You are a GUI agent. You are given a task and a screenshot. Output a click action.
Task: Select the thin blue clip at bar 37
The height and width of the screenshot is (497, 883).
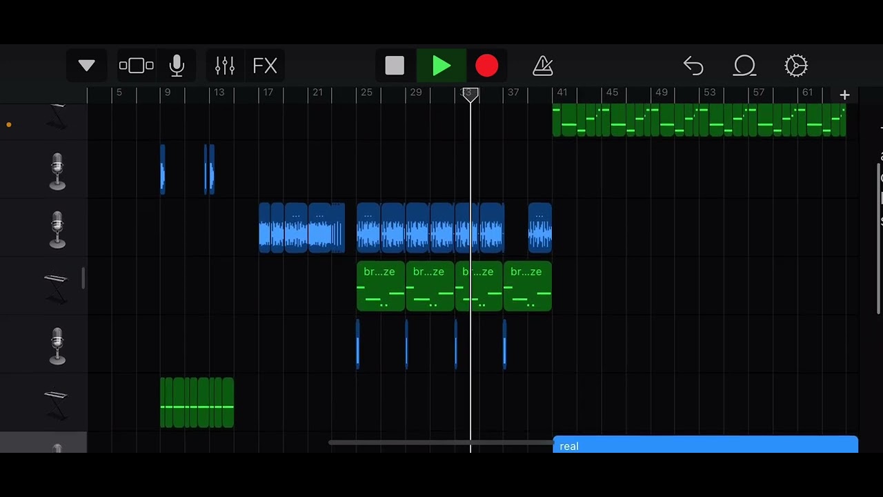(505, 344)
